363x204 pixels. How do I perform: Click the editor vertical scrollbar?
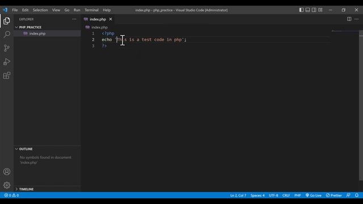pos(361,106)
